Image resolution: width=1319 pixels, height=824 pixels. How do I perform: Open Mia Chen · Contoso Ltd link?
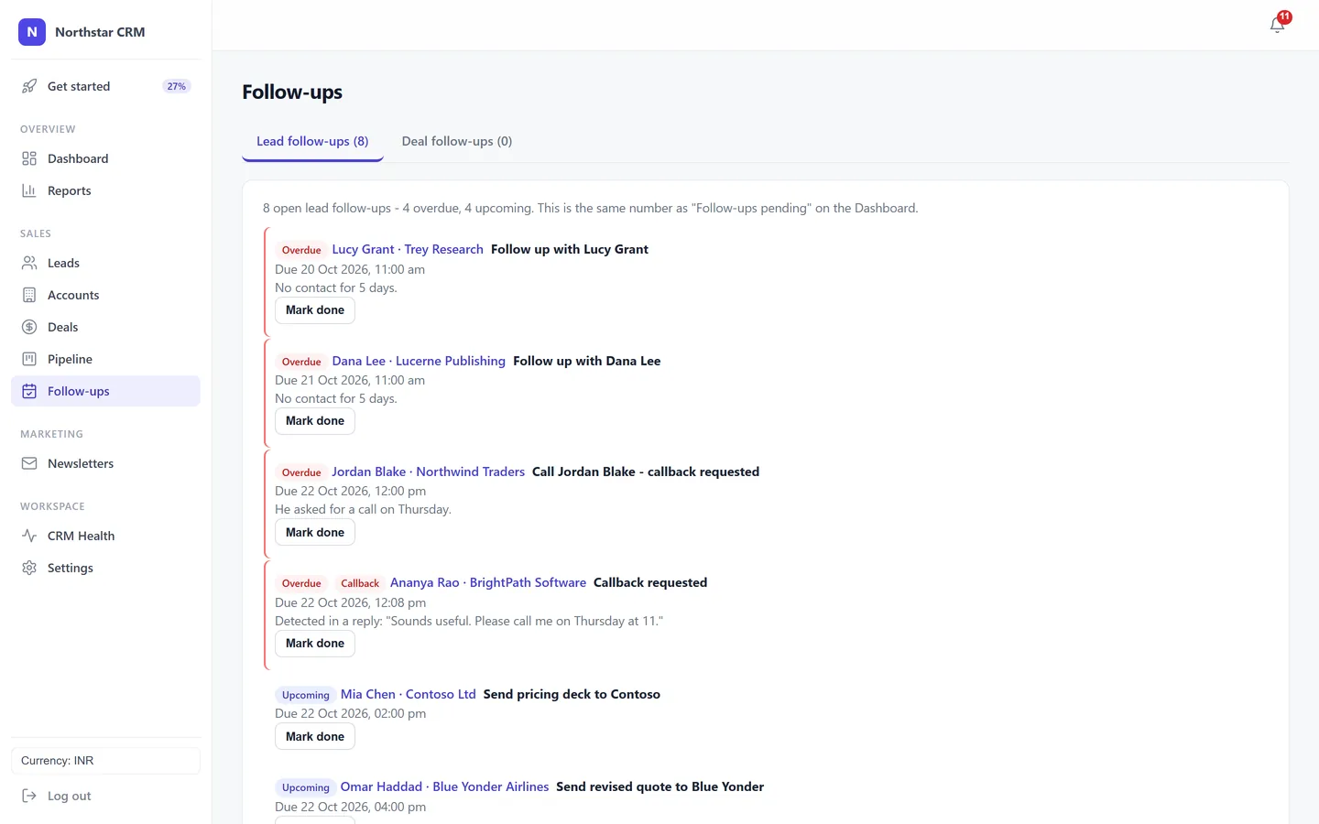tap(409, 694)
